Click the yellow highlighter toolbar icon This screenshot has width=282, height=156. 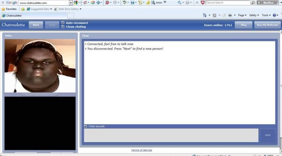coord(148,2)
